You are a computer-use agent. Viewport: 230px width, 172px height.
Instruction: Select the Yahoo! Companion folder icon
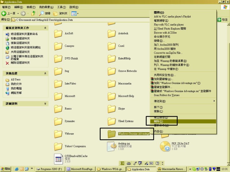point(58,146)
